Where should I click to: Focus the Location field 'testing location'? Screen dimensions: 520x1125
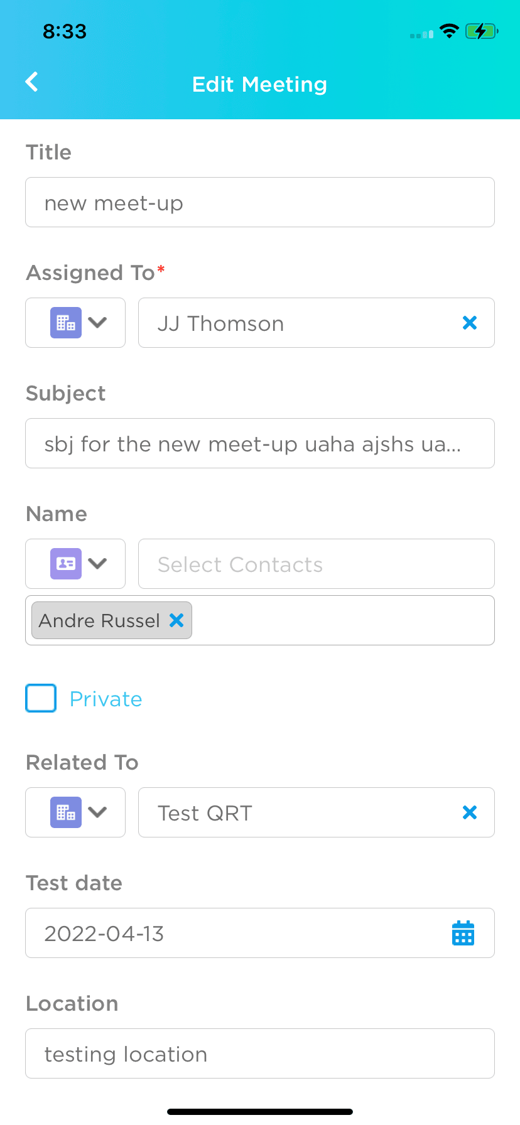pos(260,1053)
